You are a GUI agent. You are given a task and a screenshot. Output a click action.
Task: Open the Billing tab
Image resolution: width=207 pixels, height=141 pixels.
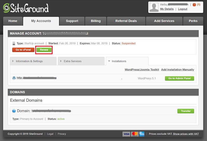click(x=96, y=21)
